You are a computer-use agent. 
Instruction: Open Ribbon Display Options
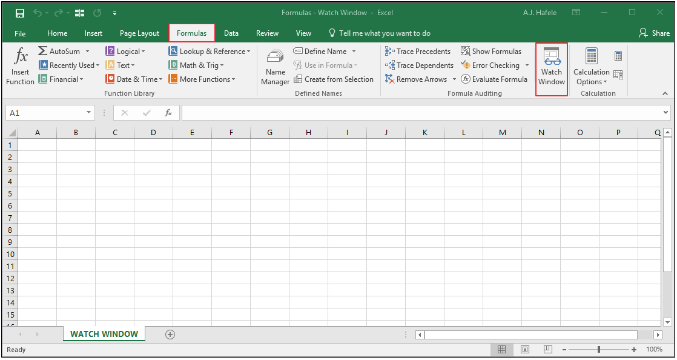click(576, 13)
